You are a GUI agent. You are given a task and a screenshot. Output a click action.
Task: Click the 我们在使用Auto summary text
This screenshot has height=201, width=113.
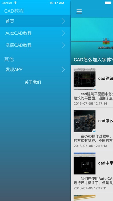coord(93,180)
